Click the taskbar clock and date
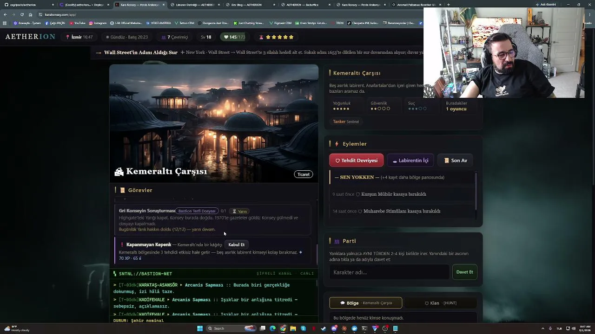Screen dimensions: 595x334 585,328
